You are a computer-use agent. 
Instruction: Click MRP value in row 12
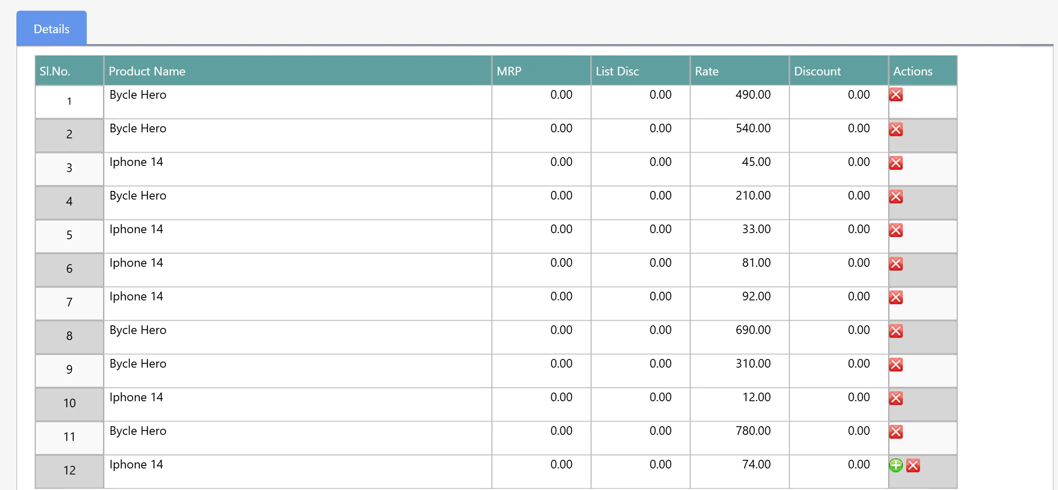561,464
